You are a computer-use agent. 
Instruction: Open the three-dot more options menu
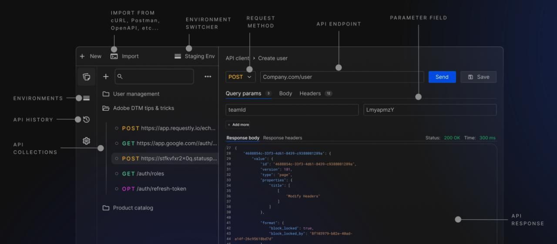tap(208, 77)
